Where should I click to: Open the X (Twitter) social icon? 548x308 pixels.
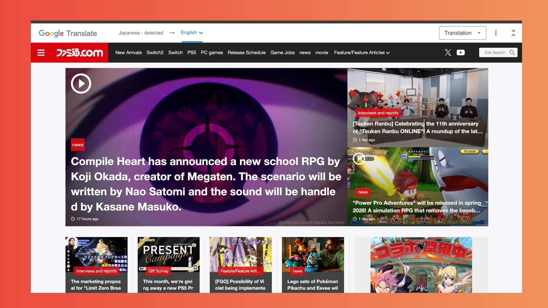(x=448, y=52)
